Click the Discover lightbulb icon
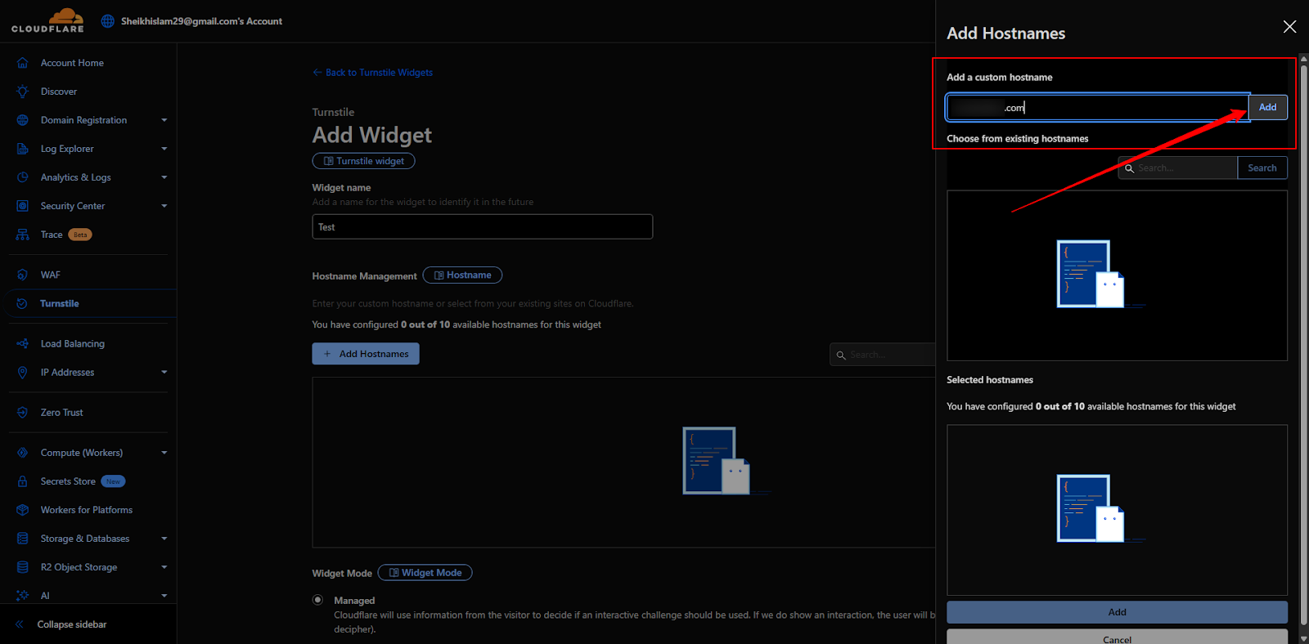The image size is (1309, 644). pyautogui.click(x=22, y=92)
